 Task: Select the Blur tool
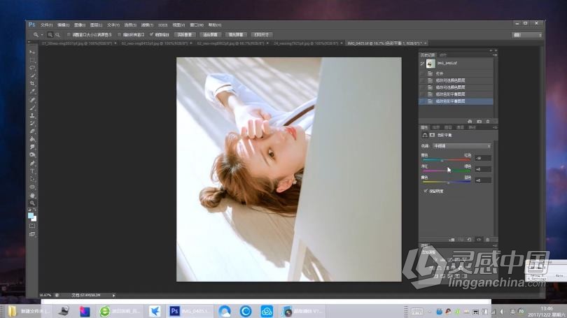(x=32, y=147)
